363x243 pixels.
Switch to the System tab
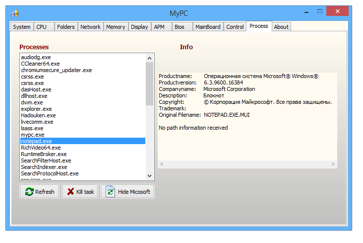point(21,27)
